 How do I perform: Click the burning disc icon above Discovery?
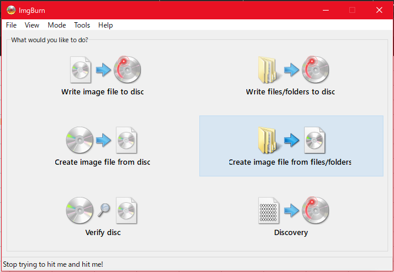315,210
